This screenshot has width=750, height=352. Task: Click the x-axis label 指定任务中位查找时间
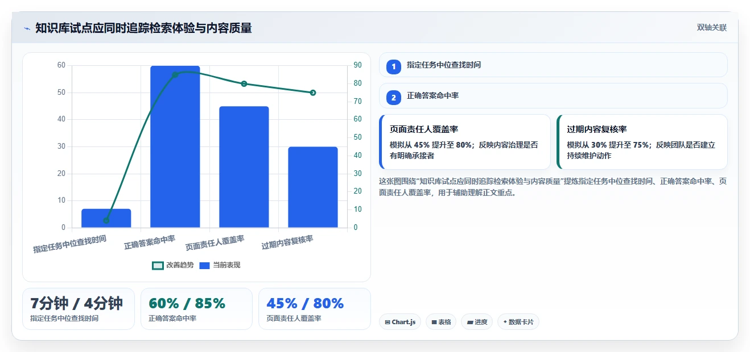[x=70, y=245]
